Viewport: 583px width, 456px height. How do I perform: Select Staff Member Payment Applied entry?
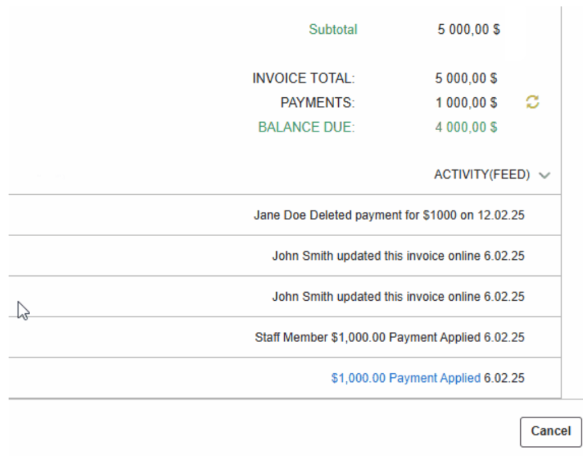[285, 337]
